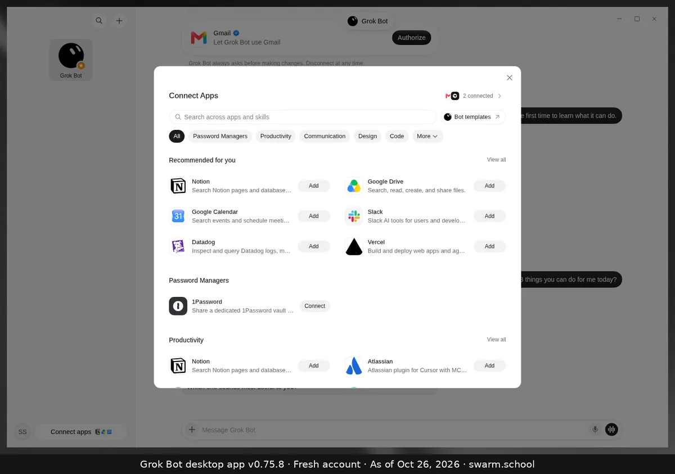
Task: Click the search icon in the sidebar
Action: [x=99, y=21]
